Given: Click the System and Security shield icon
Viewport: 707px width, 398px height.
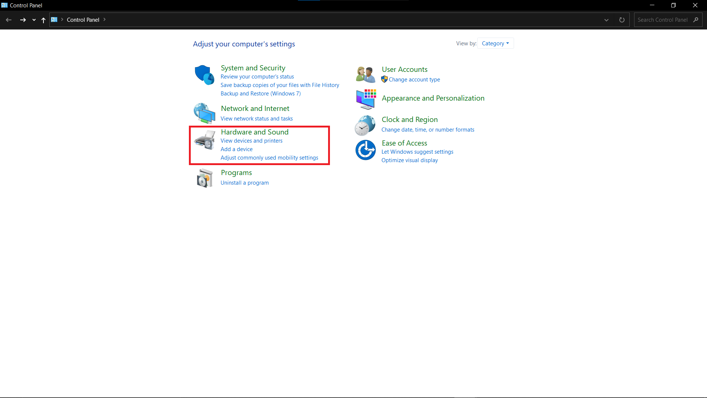Looking at the screenshot, I should pyautogui.click(x=204, y=75).
